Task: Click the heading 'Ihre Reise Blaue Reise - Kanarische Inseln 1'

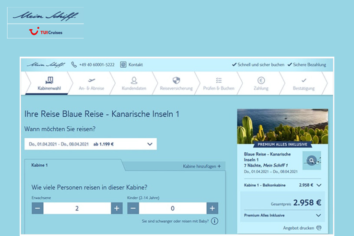Action: [x=102, y=114]
